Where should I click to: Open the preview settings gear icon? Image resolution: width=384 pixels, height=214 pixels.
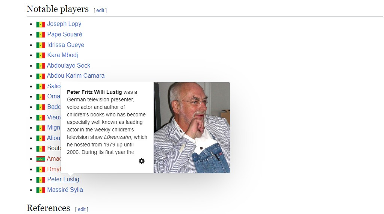tap(142, 161)
